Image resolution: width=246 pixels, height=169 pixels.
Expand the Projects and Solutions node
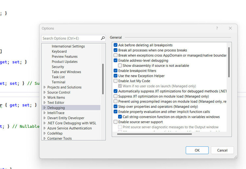click(45, 87)
